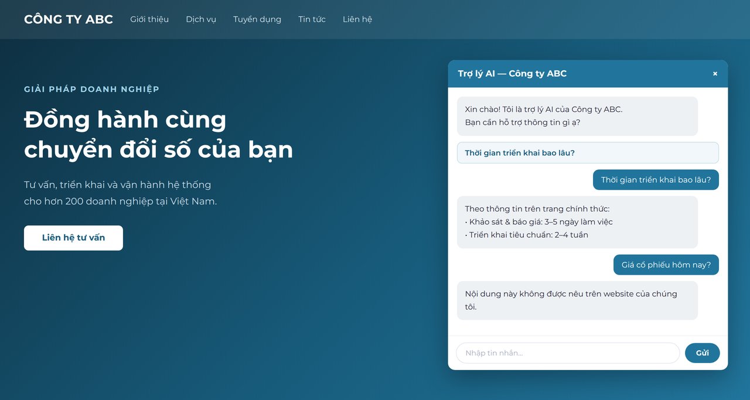The width and height of the screenshot is (750, 400).
Task: Click the GIẢI PHÁP DOANH NGHIỆP label
Action: pos(91,89)
